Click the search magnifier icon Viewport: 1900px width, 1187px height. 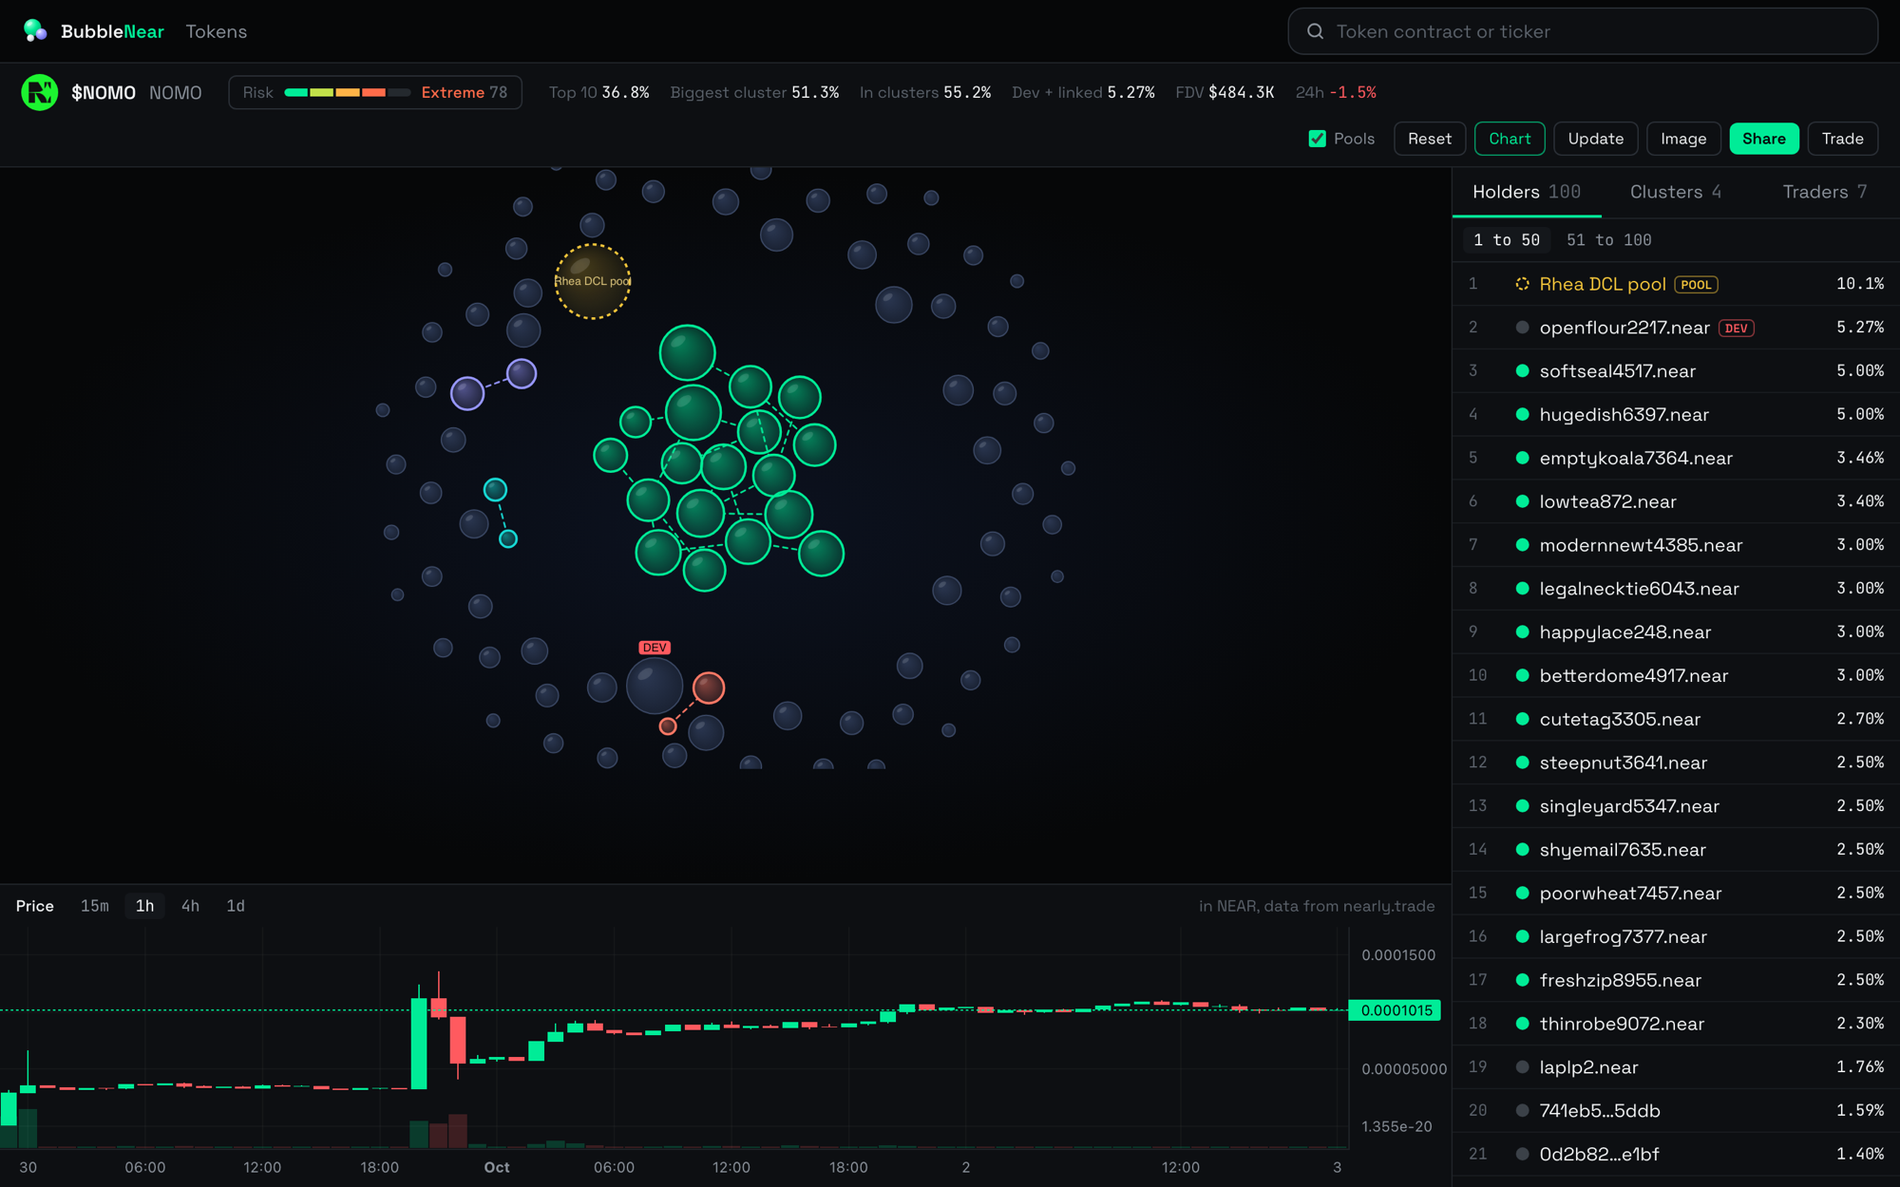tap(1315, 31)
